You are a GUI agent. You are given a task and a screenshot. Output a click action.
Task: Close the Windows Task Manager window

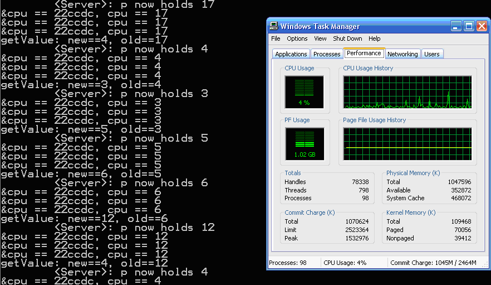[x=481, y=26]
